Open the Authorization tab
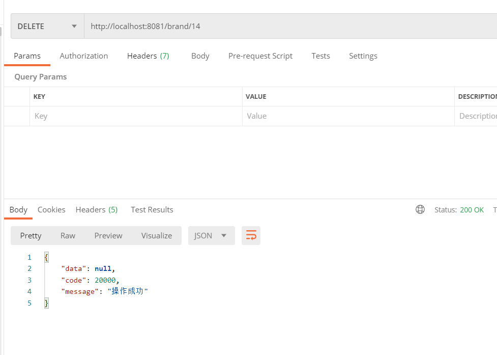 [83, 56]
